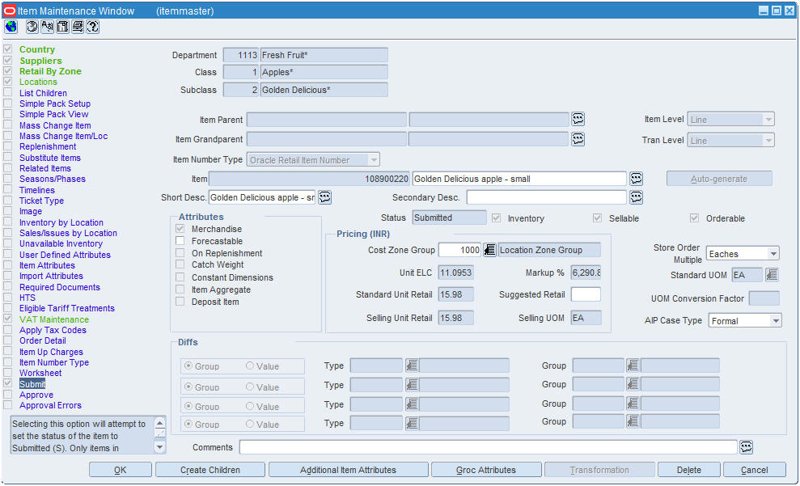800x486 pixels.
Task: Open Item Grandparent comment bubble icon
Action: tap(578, 139)
